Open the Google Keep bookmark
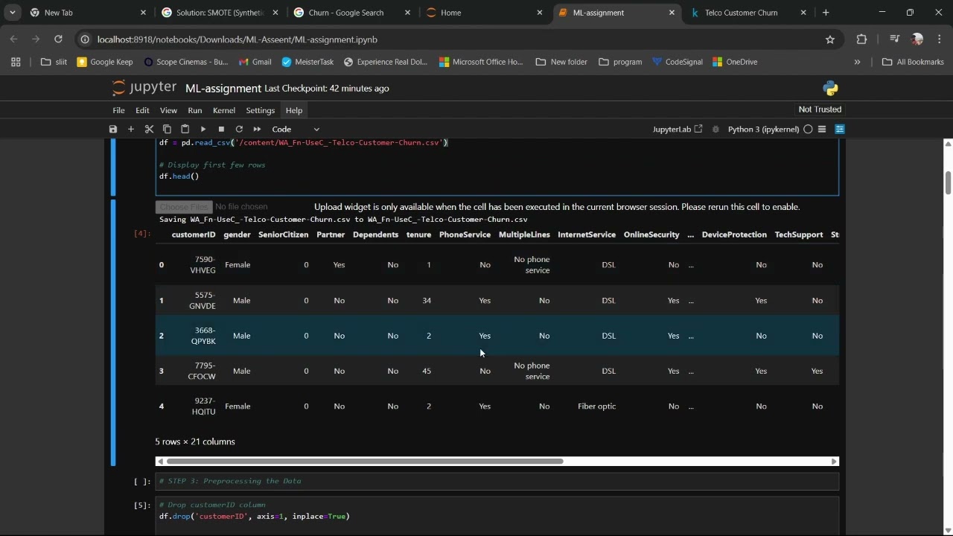 click(x=105, y=62)
